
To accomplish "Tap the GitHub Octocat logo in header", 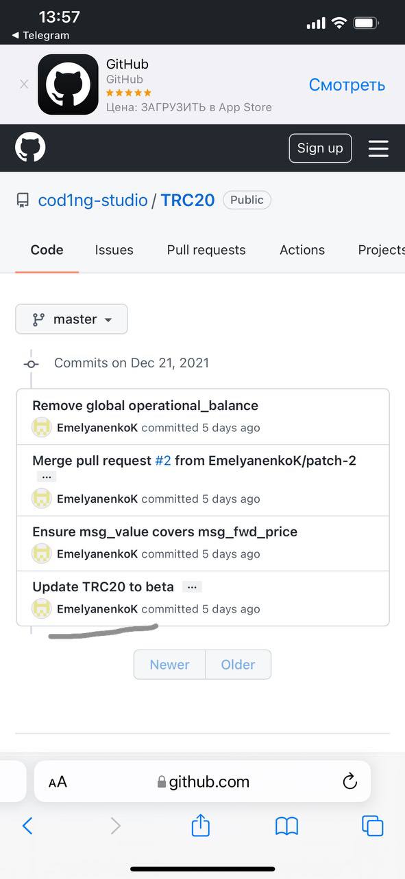I will click(30, 148).
